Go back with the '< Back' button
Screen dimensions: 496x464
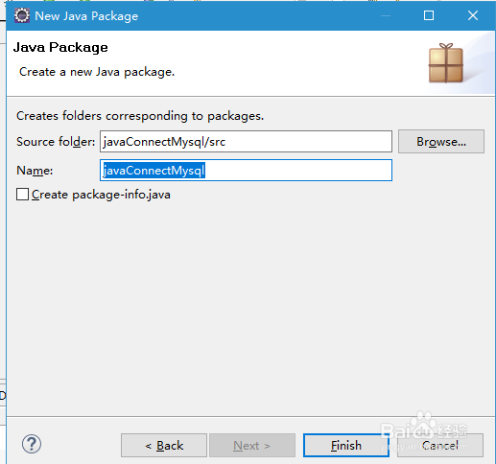point(164,445)
